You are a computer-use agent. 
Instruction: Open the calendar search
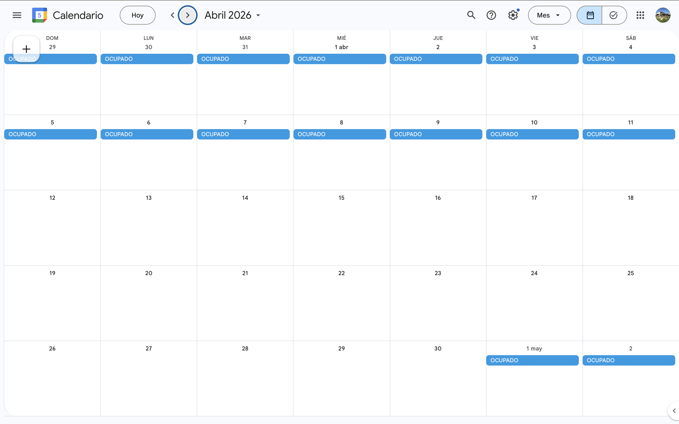tap(471, 15)
